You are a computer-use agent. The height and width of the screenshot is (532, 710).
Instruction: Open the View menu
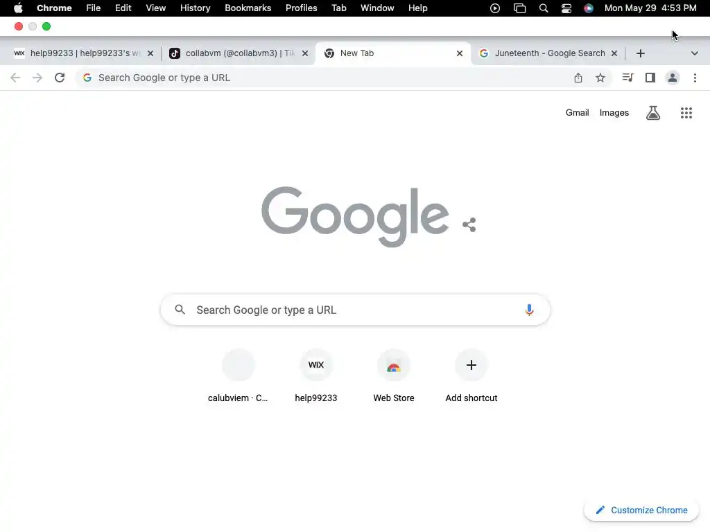156,8
